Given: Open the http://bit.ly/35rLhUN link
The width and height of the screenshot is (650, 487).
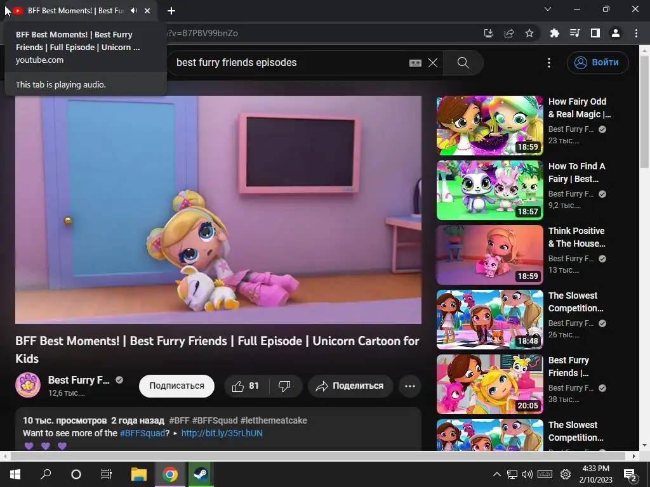Looking at the screenshot, I should pyautogui.click(x=222, y=434).
